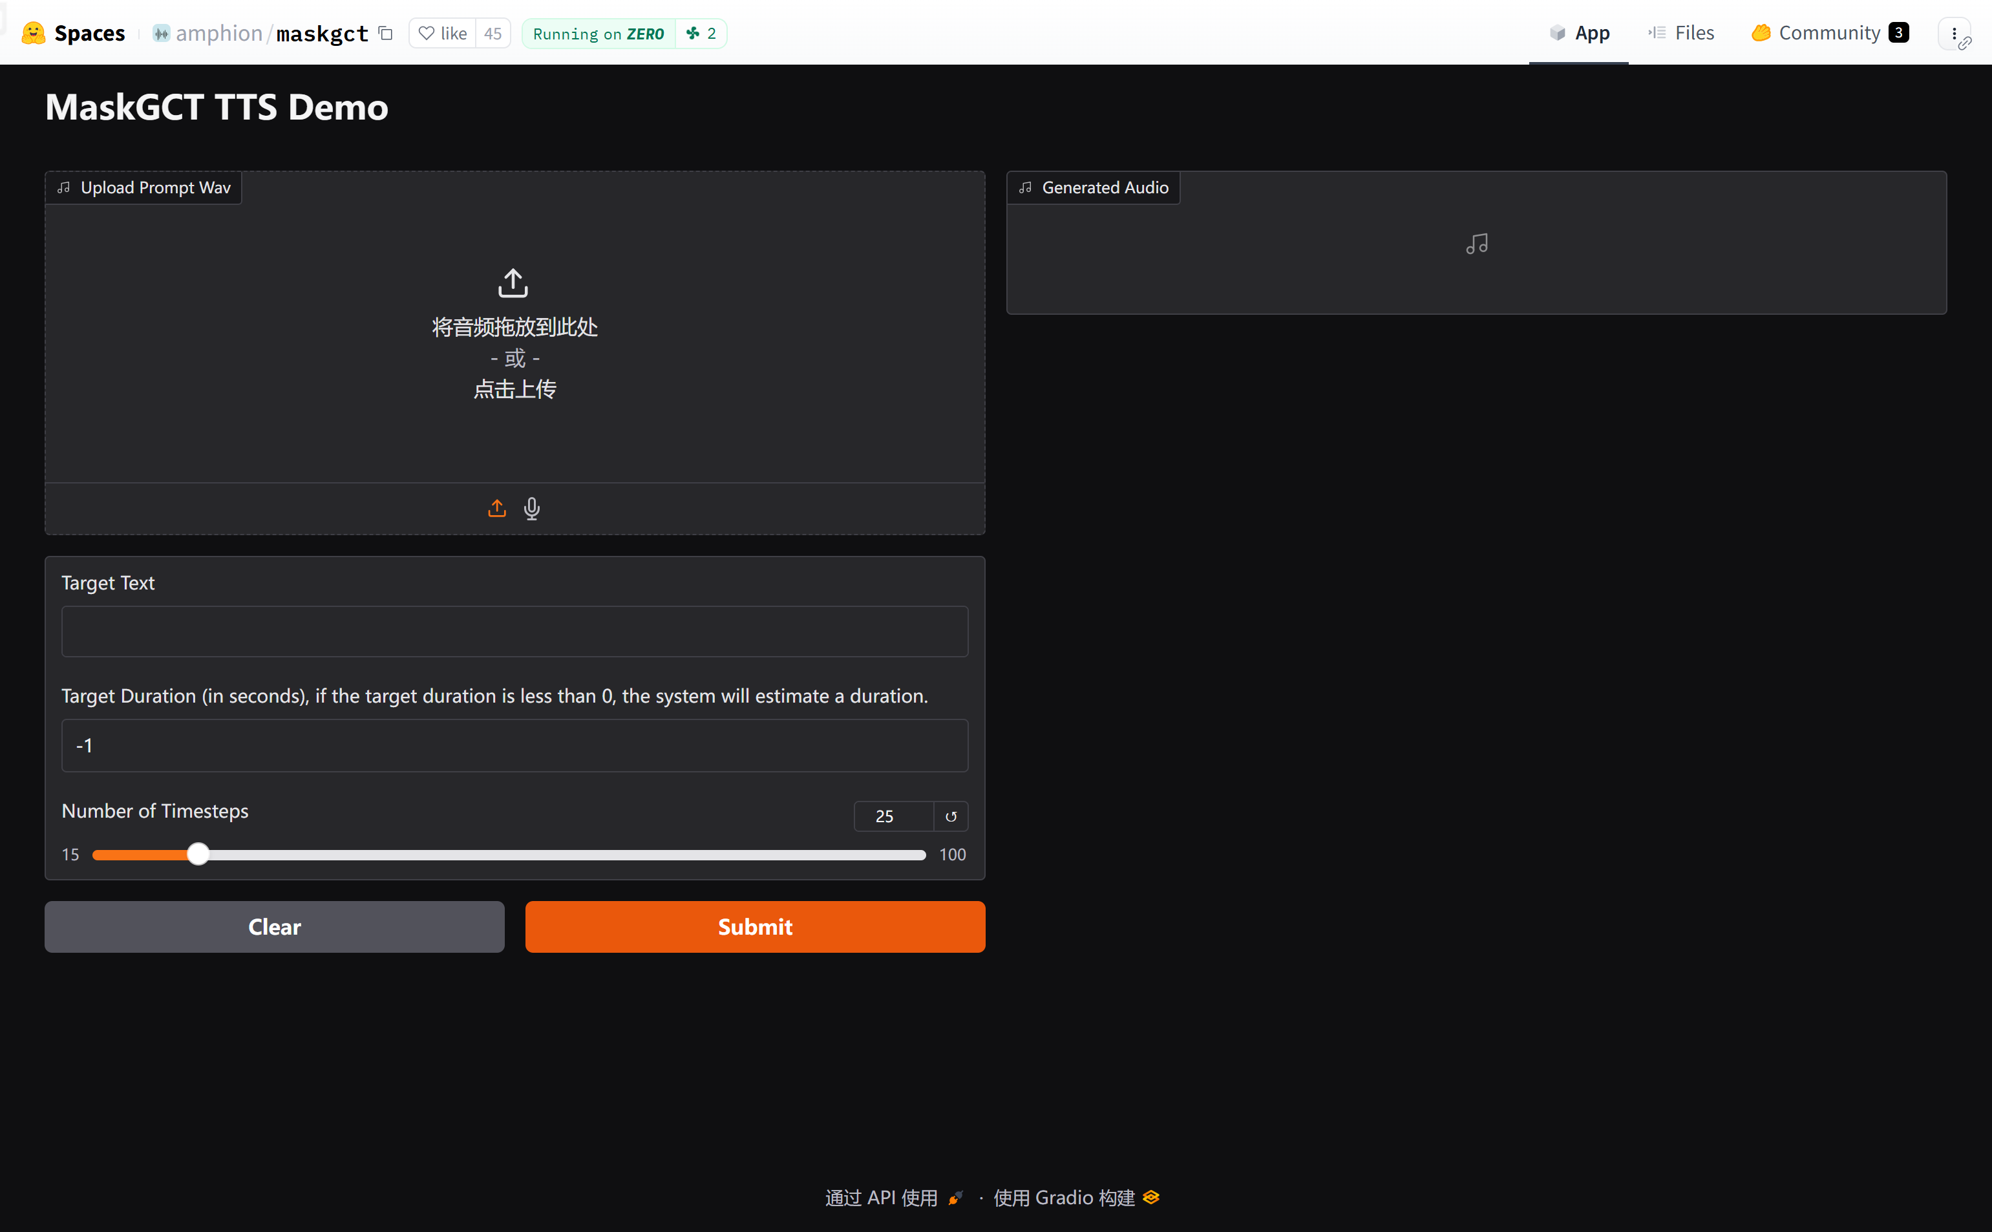
Task: Click the Number of Timesteps value box
Action: click(894, 816)
